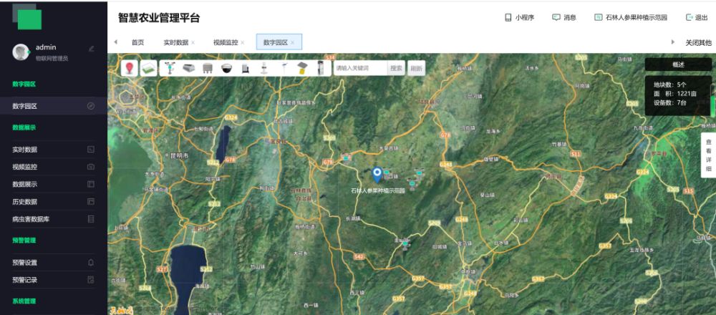Click the 物联网管理员 role text
The width and height of the screenshot is (716, 315).
[x=52, y=59]
